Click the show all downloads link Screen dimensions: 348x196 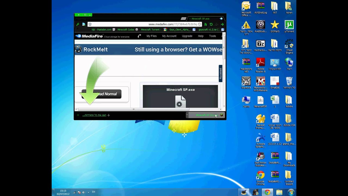[94, 115]
